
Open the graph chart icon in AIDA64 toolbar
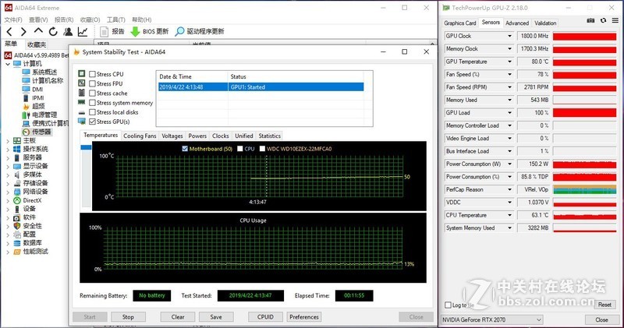(x=83, y=31)
